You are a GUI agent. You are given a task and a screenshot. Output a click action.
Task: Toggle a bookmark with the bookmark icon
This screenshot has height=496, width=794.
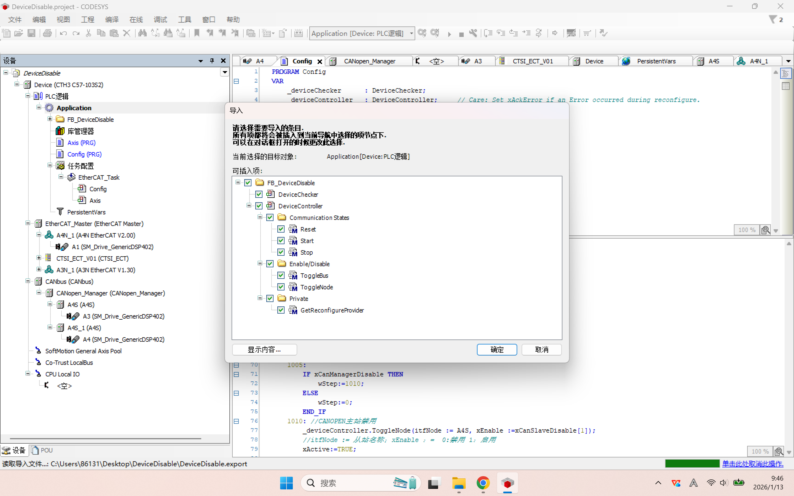(197, 33)
